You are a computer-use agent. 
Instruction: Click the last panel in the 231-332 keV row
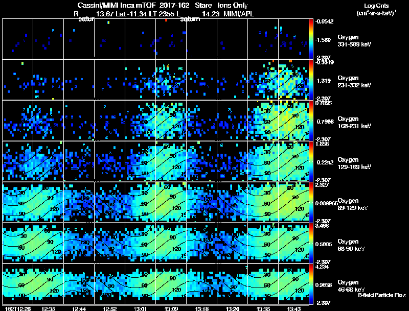[293, 80]
